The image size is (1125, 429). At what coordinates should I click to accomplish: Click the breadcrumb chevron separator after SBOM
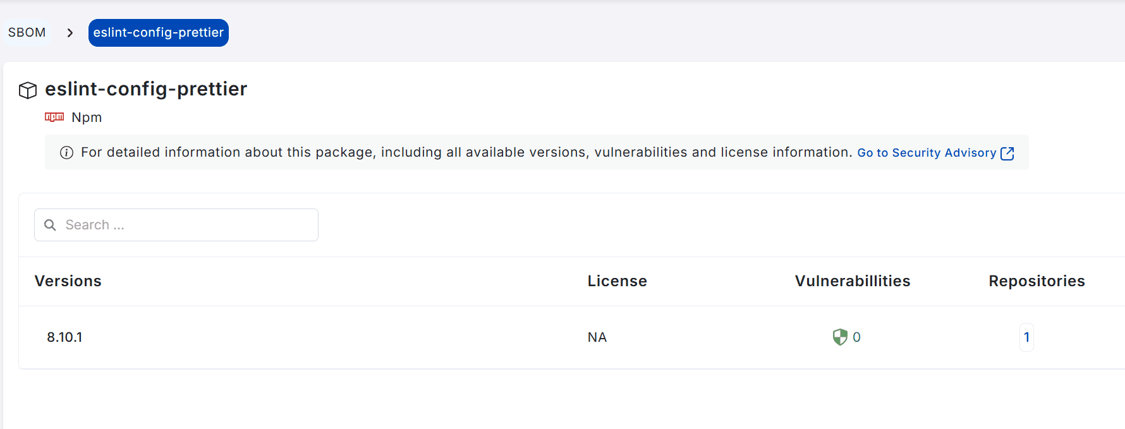[70, 33]
